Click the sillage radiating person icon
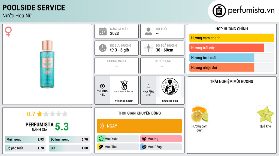The height and width of the screenshot is (156, 279). point(148,48)
